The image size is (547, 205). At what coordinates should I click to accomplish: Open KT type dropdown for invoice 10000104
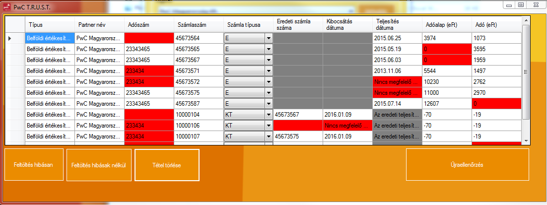(269, 115)
